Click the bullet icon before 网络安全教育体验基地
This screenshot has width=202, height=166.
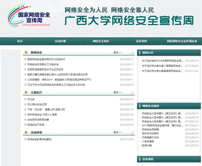pos(25,139)
